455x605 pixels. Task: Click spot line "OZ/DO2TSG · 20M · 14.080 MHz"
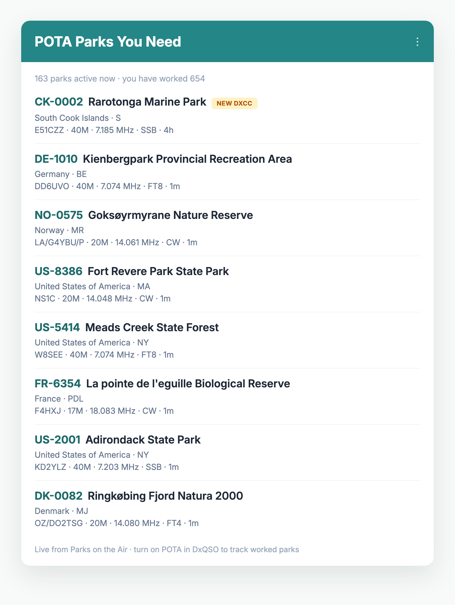tap(117, 523)
